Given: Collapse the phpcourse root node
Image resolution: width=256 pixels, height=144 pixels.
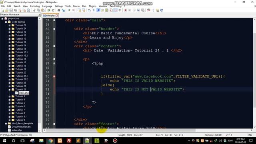Looking at the screenshot, I should 2,18.
